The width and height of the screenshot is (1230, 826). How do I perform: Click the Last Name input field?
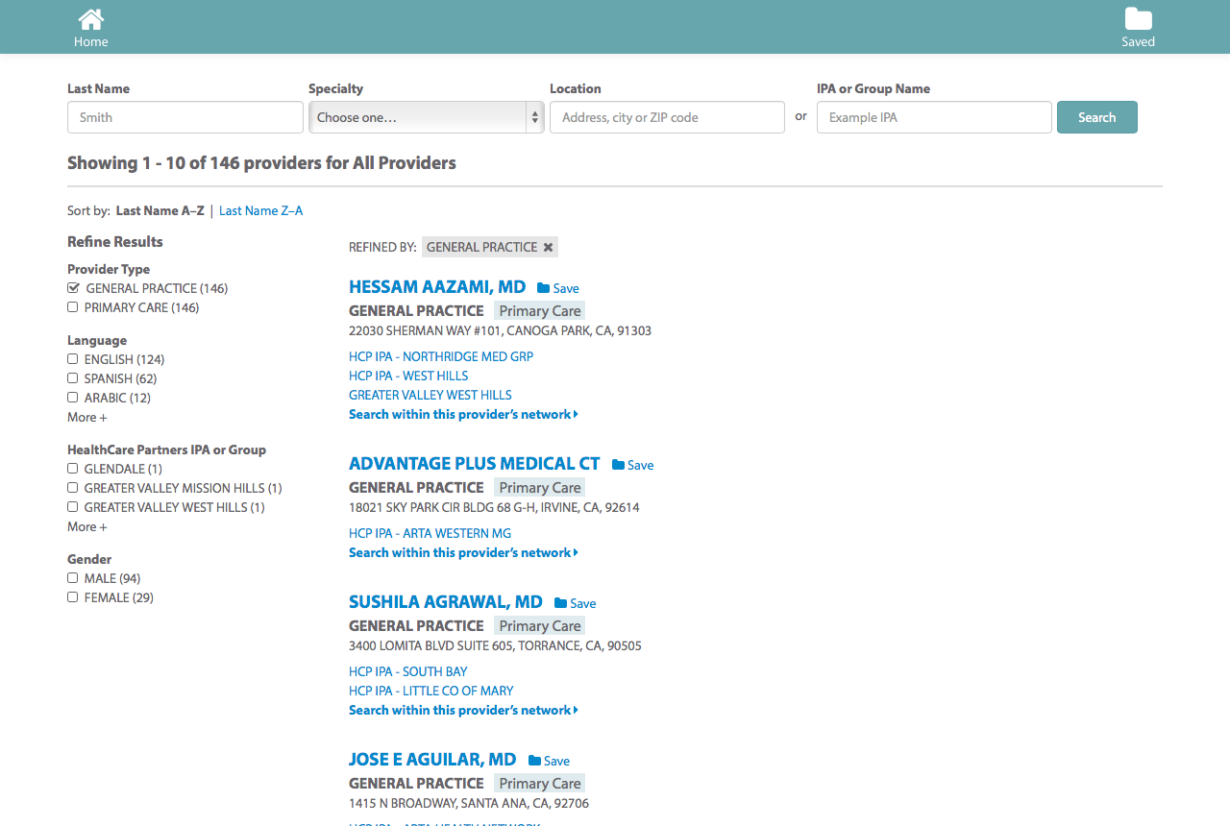(184, 116)
